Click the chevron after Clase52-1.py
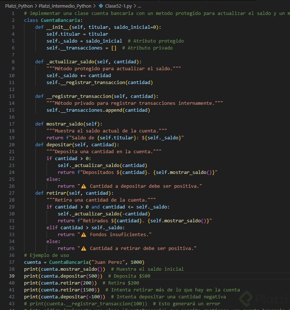Screen dimensions: 290x310 click(135, 6)
